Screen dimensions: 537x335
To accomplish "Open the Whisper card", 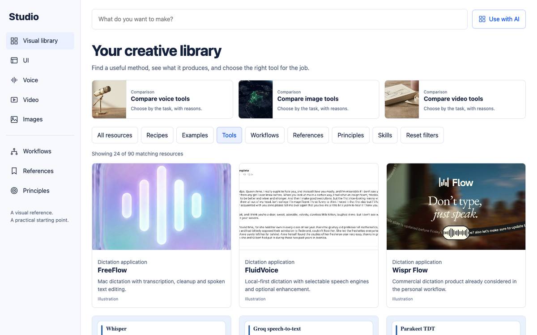I will 162,326.
